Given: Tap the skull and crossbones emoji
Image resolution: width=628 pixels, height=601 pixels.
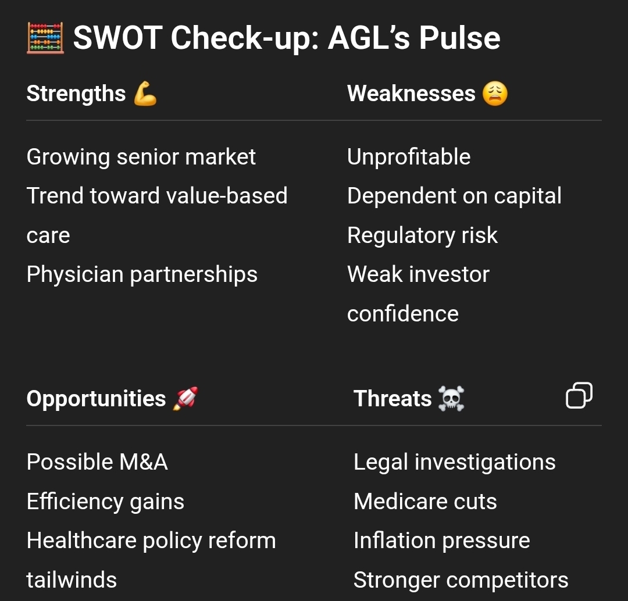Looking at the screenshot, I should coord(451,398).
